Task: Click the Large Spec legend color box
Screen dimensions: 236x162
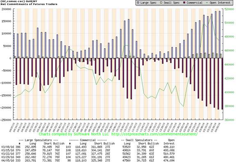Action: pyautogui.click(x=138, y=2)
